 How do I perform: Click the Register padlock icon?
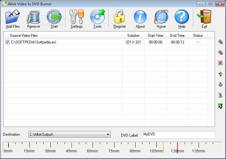pos(119,17)
